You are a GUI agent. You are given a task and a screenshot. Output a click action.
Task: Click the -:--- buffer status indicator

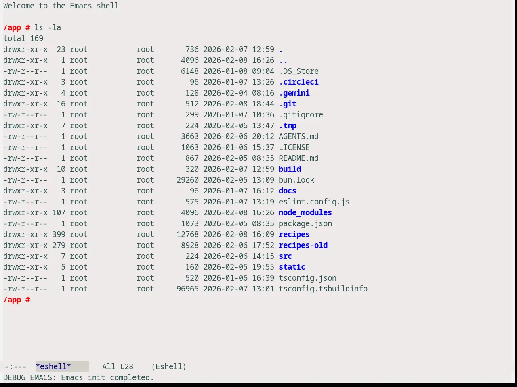pyautogui.click(x=15, y=366)
